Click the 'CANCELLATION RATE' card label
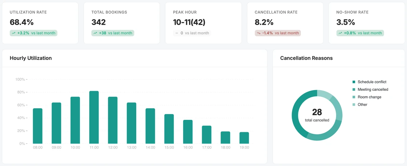Image resolution: width=407 pixels, height=166 pixels. click(x=276, y=12)
